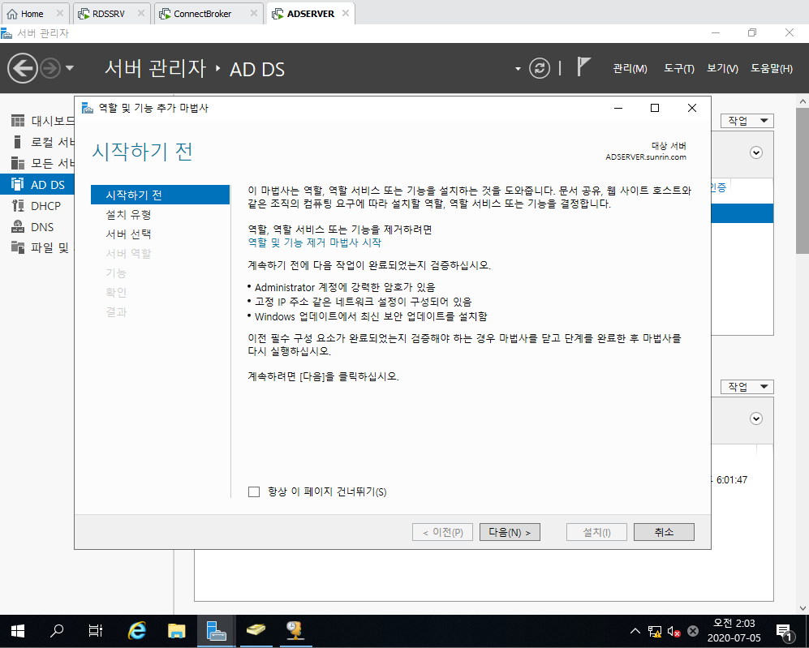The image size is (809, 648).
Task: Show hidden tray icons chevron
Action: (x=635, y=631)
